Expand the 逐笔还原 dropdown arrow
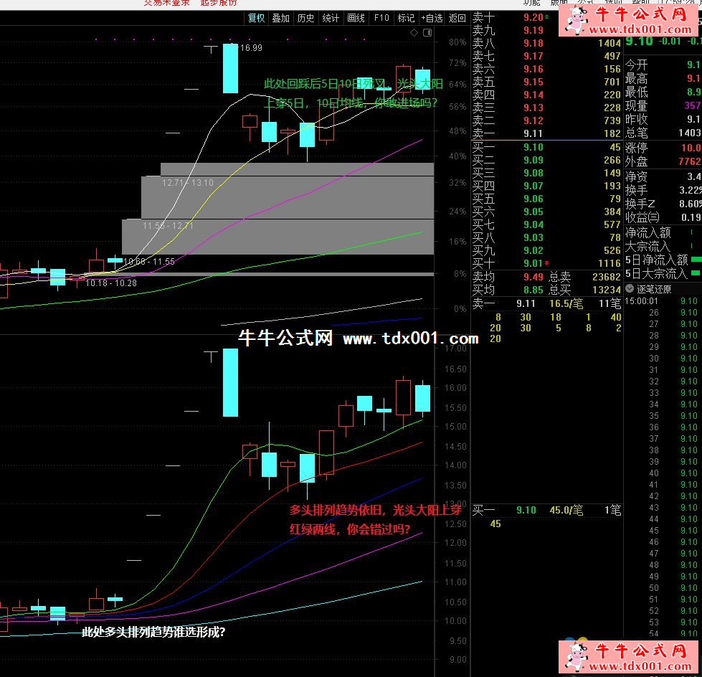Screen dimensions: 702x677 tap(630, 289)
